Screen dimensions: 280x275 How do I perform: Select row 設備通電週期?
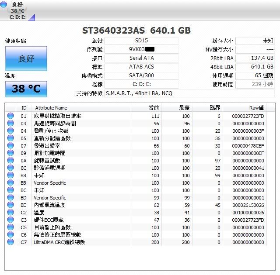pyautogui.click(x=136, y=168)
